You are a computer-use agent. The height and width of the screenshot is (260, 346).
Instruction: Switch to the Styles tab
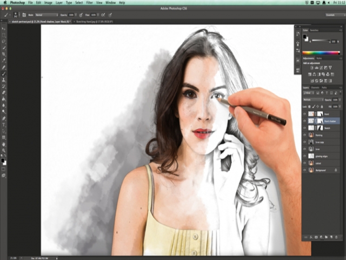[x=319, y=58]
